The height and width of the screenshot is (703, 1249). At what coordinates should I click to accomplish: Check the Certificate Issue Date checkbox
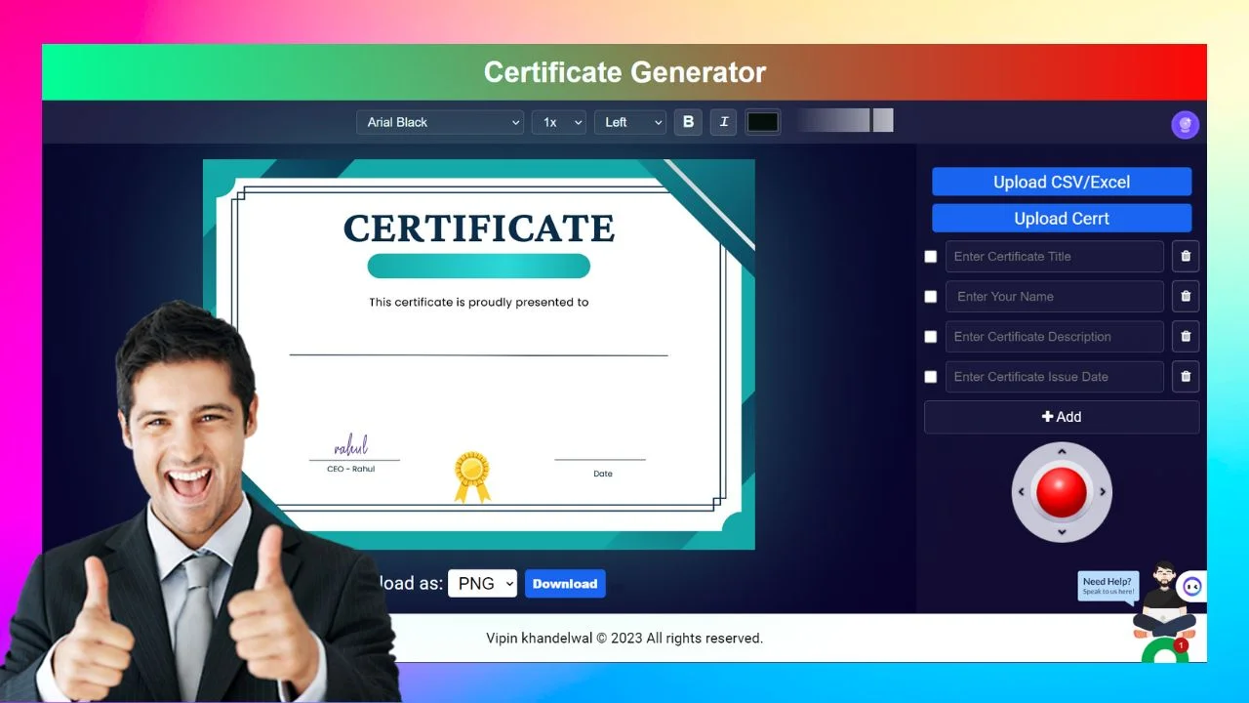pos(931,377)
